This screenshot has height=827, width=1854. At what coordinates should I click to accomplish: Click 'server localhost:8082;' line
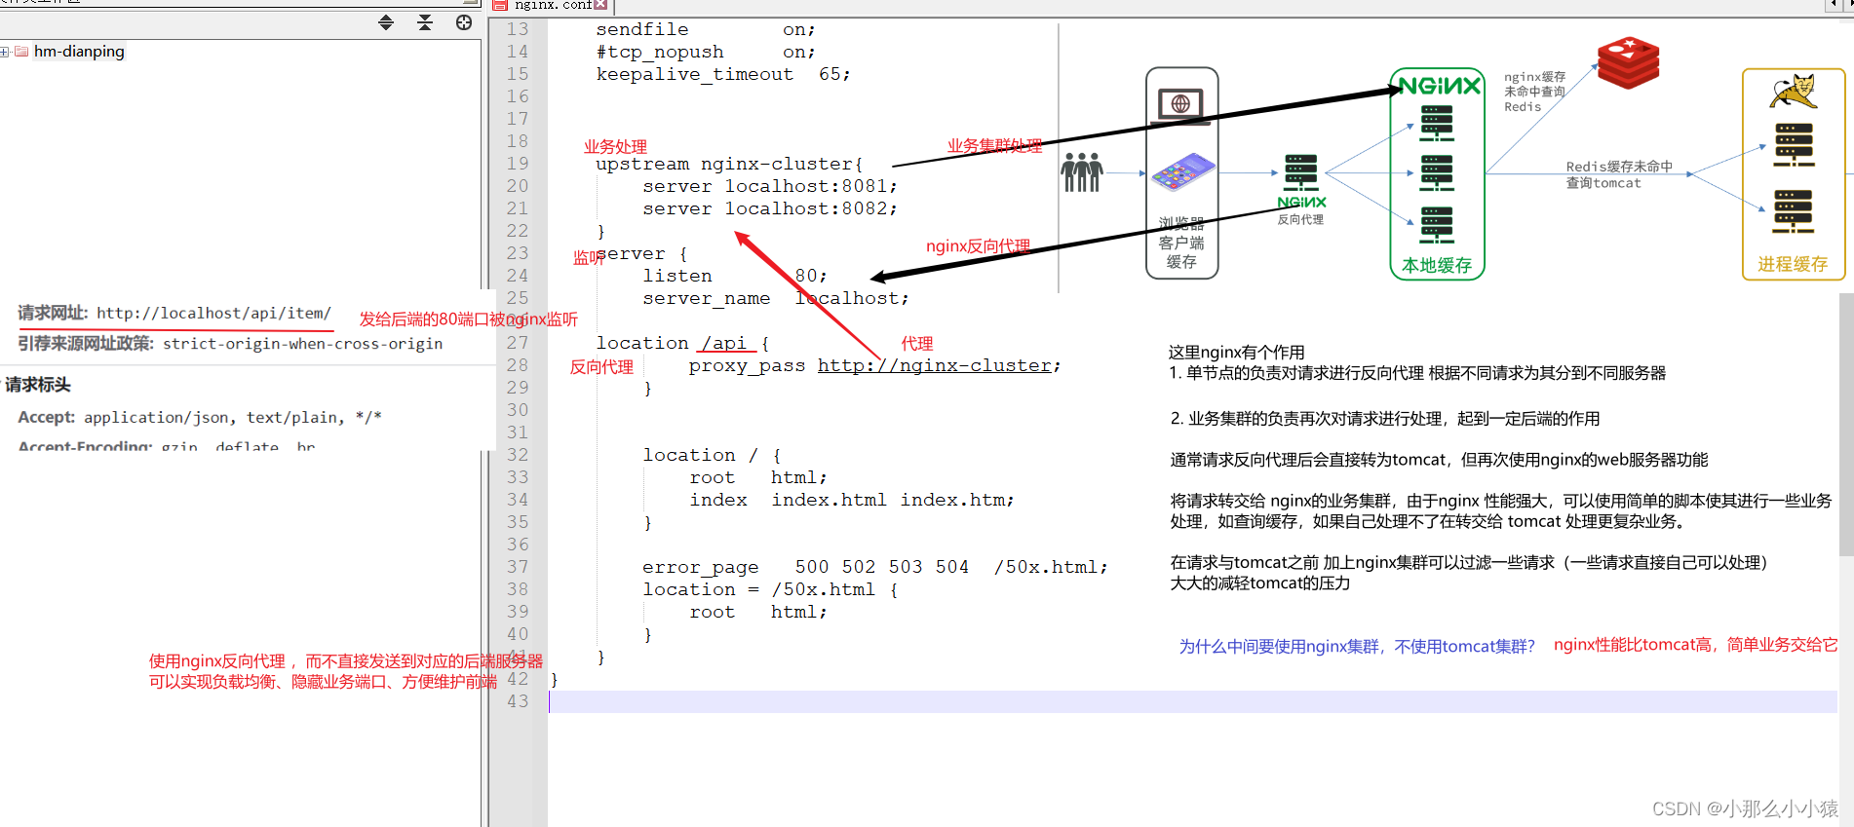(x=770, y=208)
